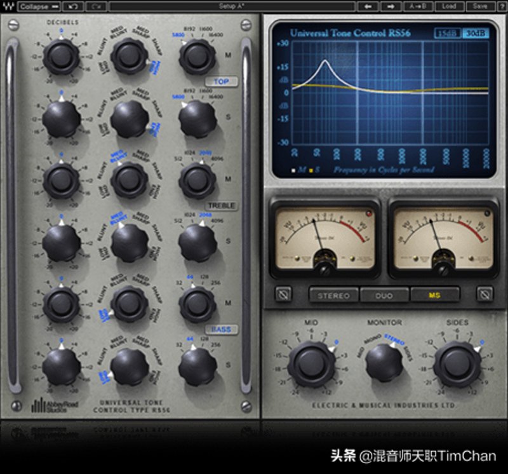Click the S legend marker under the graph
This screenshot has width=508, height=474.
tap(311, 170)
